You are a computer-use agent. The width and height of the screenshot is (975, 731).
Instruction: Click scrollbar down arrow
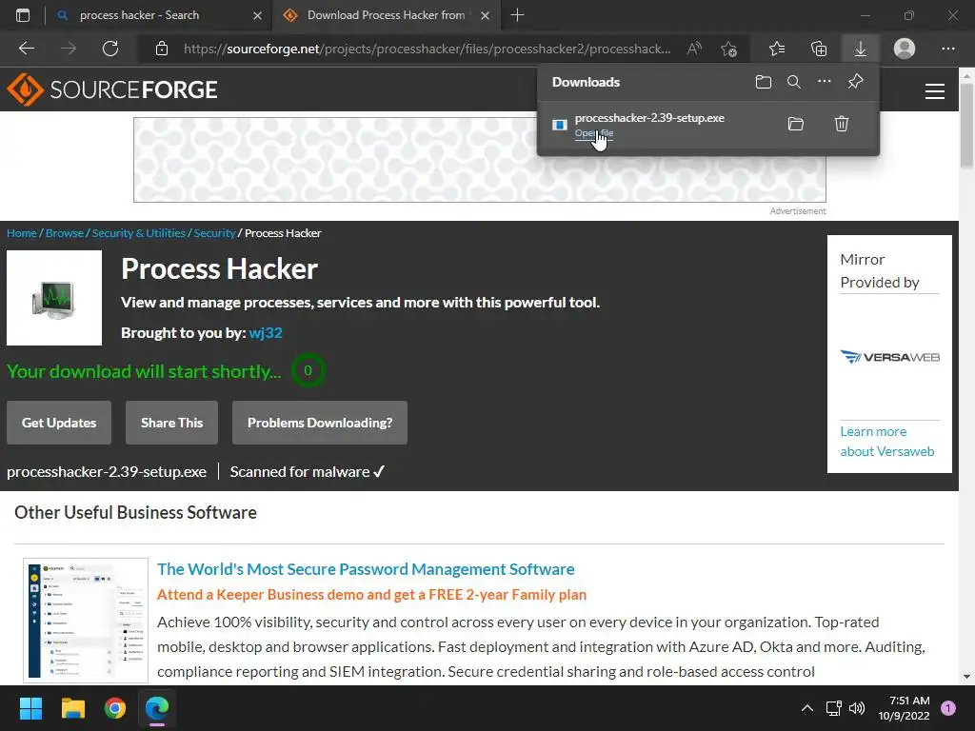(x=966, y=677)
